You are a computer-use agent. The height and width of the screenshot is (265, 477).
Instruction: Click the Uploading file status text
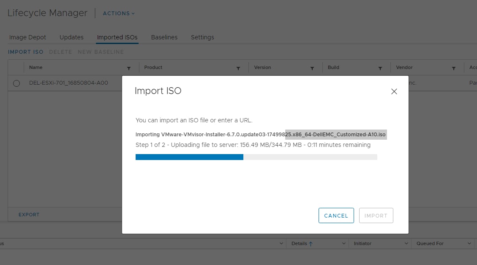click(x=253, y=145)
